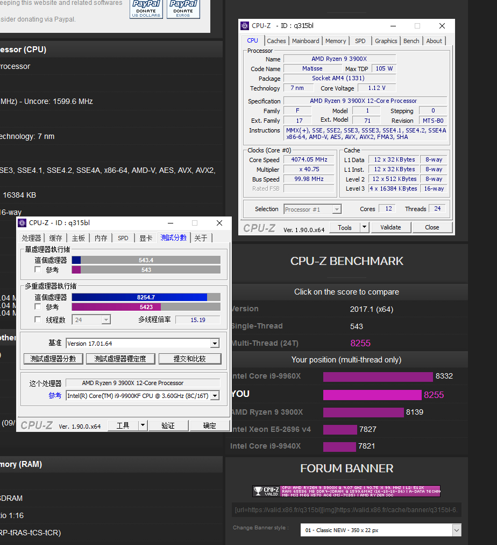
Task: Switch to the 处理器 tab
Action: pos(31,238)
